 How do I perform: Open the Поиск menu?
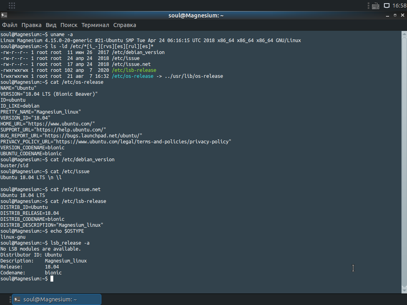69,25
